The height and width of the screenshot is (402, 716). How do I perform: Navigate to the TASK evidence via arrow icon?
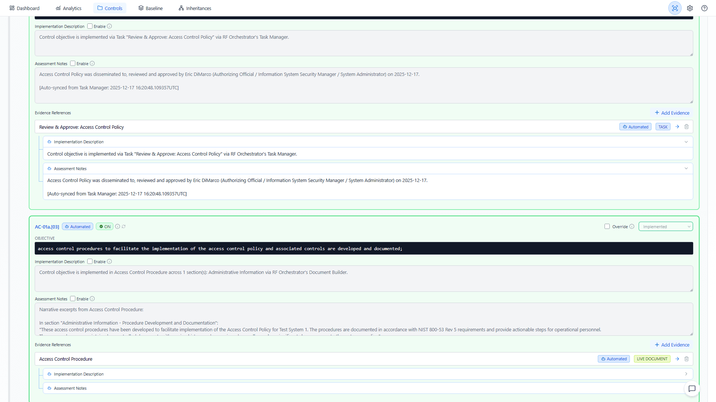click(677, 127)
